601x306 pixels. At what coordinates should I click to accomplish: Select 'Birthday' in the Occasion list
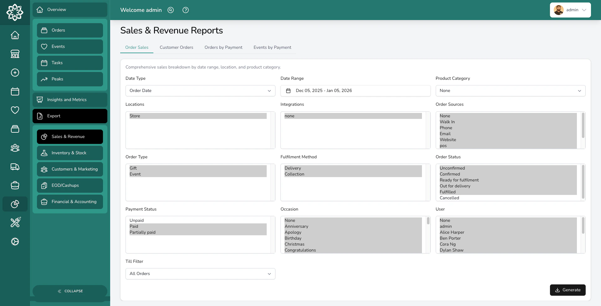(x=293, y=238)
